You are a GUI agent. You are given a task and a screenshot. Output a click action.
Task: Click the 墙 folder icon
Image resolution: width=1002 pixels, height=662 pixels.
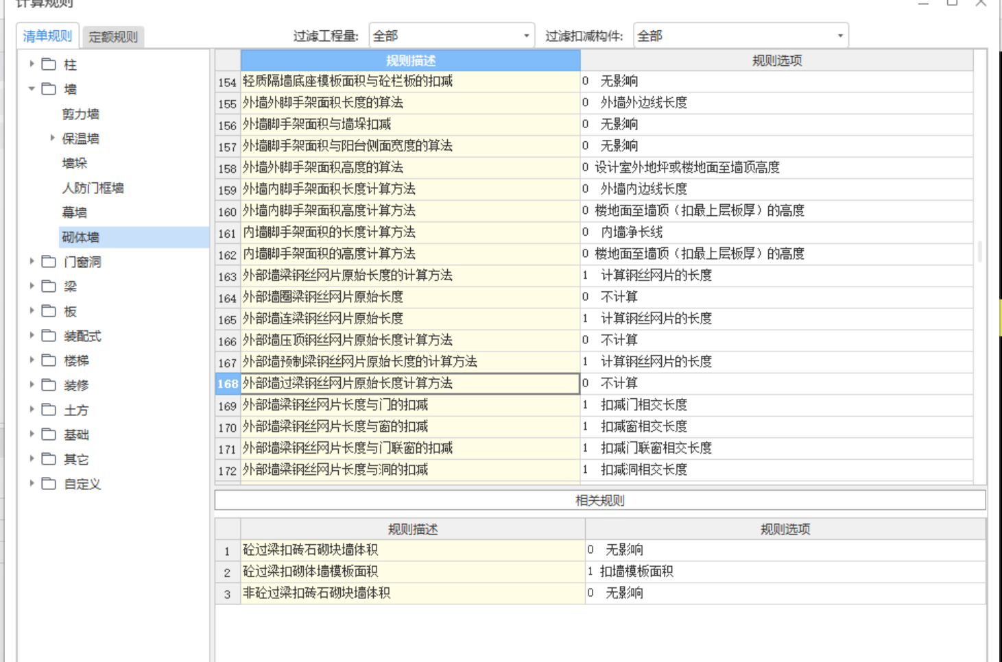(x=49, y=89)
